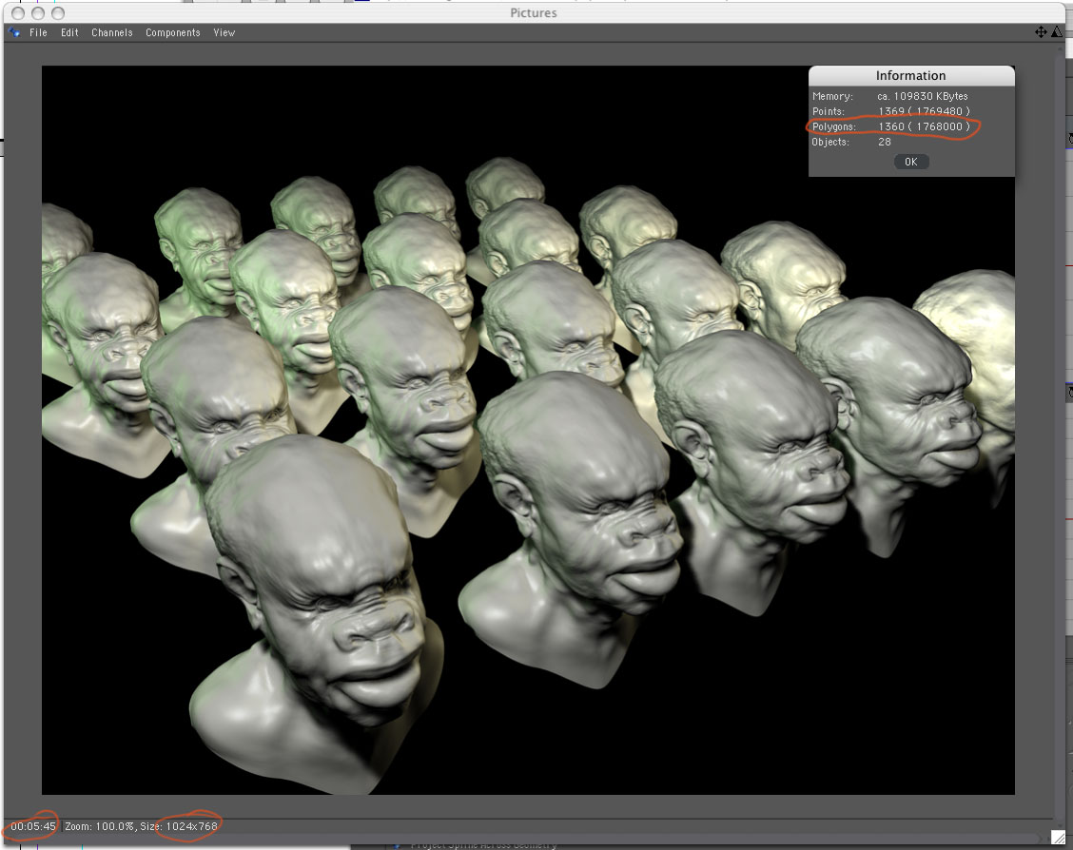Select the zoom view triangle icon
The image size is (1073, 850).
tap(1056, 32)
